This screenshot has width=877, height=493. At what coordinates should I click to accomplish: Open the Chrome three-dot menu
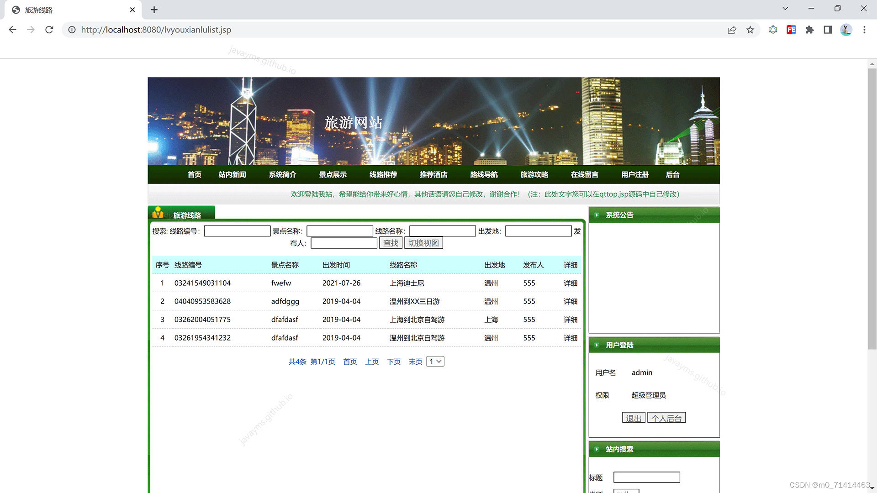(864, 30)
